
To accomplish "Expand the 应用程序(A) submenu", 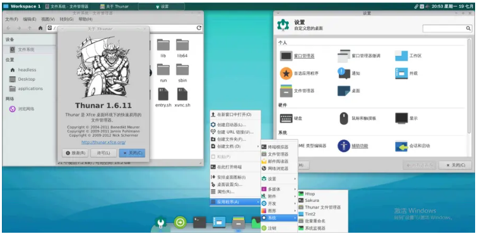I will [235, 202].
